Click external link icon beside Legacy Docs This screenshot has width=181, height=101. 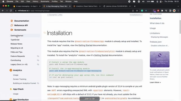point(38,64)
